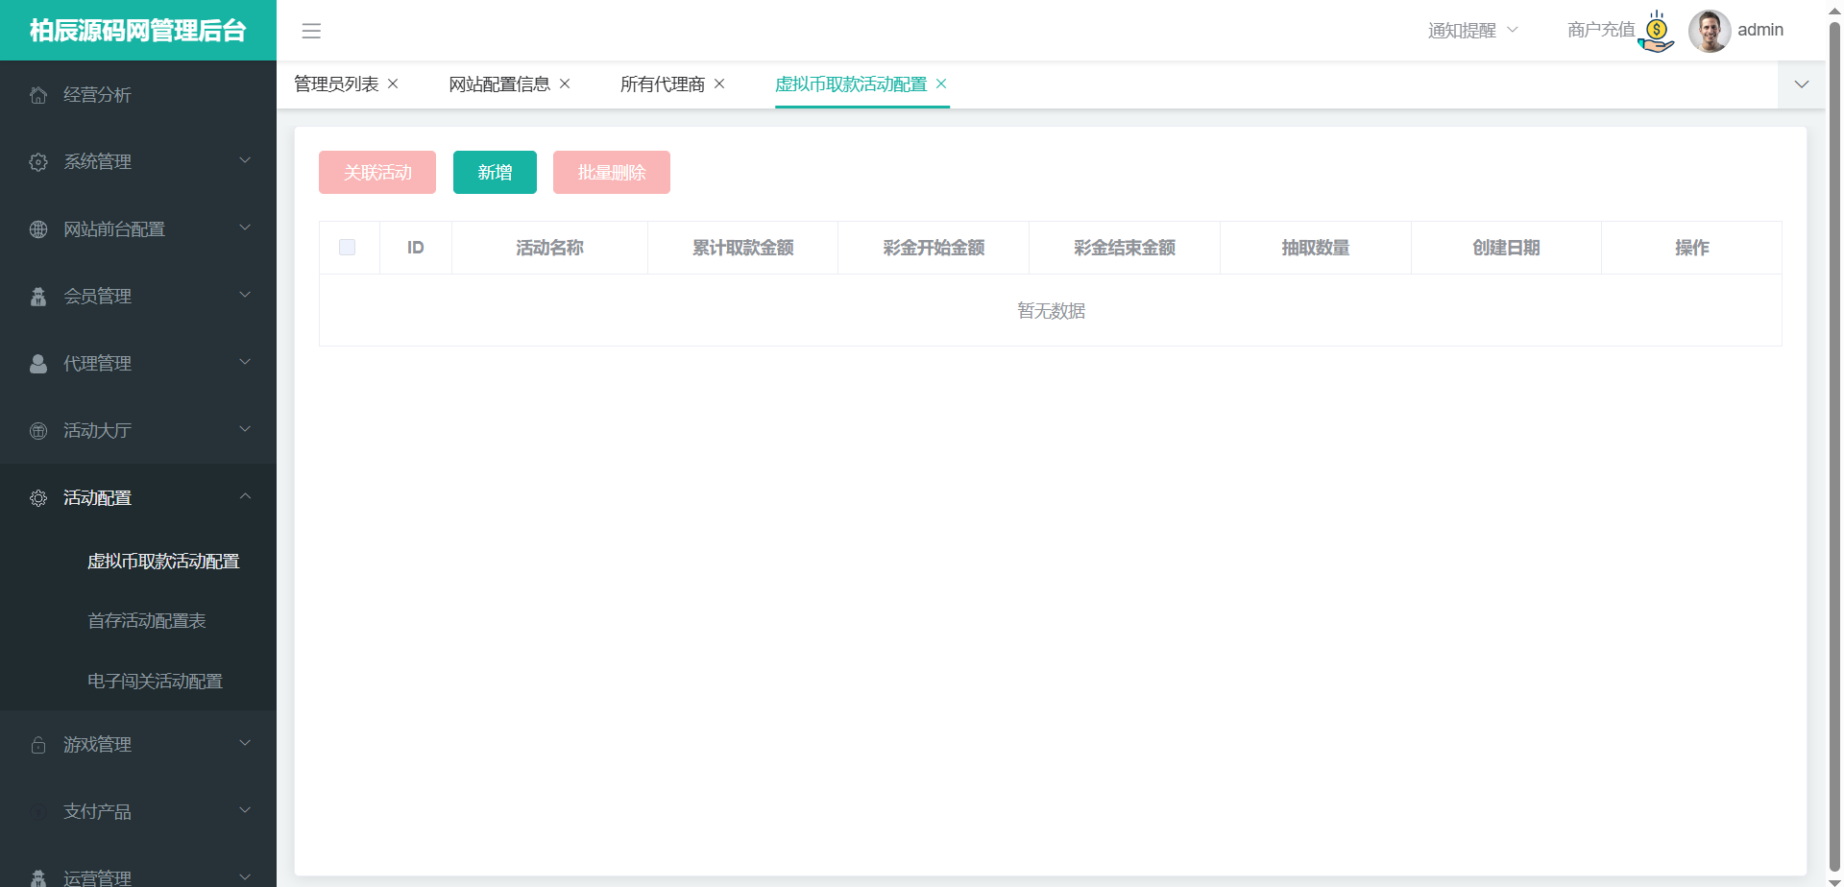Viewport: 1844px width, 887px height.
Task: Open 虚拟币取款活动配置 in sidebar submenu
Action: [163, 562]
